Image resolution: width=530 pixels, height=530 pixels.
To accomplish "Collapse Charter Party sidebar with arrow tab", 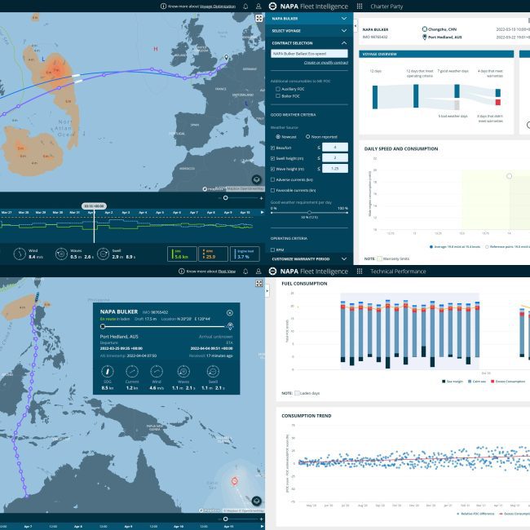I will pyautogui.click(x=356, y=26).
